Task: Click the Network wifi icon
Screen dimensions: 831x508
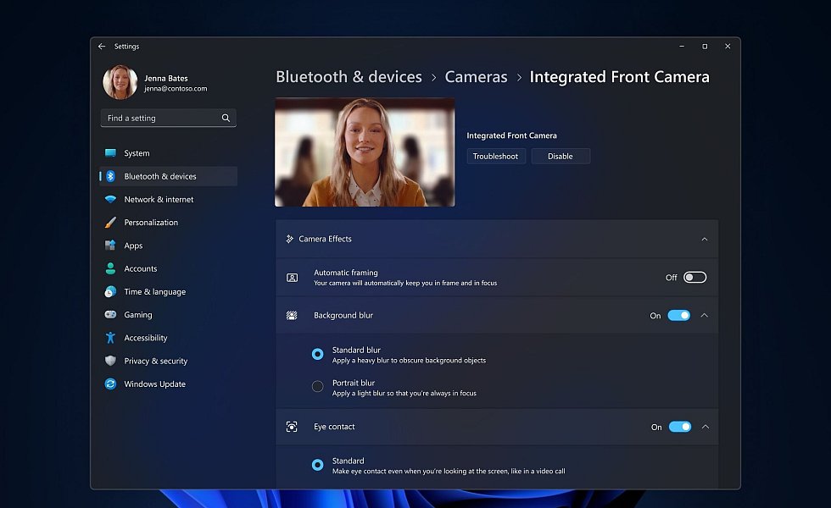Action: tap(110, 200)
